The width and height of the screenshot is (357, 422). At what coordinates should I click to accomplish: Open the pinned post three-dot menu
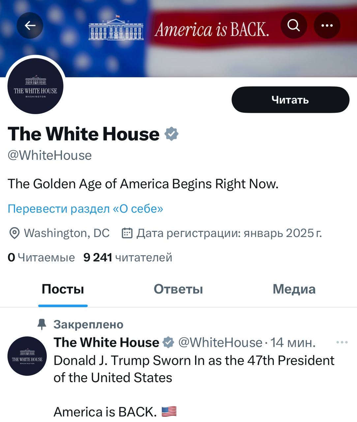pos(342,342)
